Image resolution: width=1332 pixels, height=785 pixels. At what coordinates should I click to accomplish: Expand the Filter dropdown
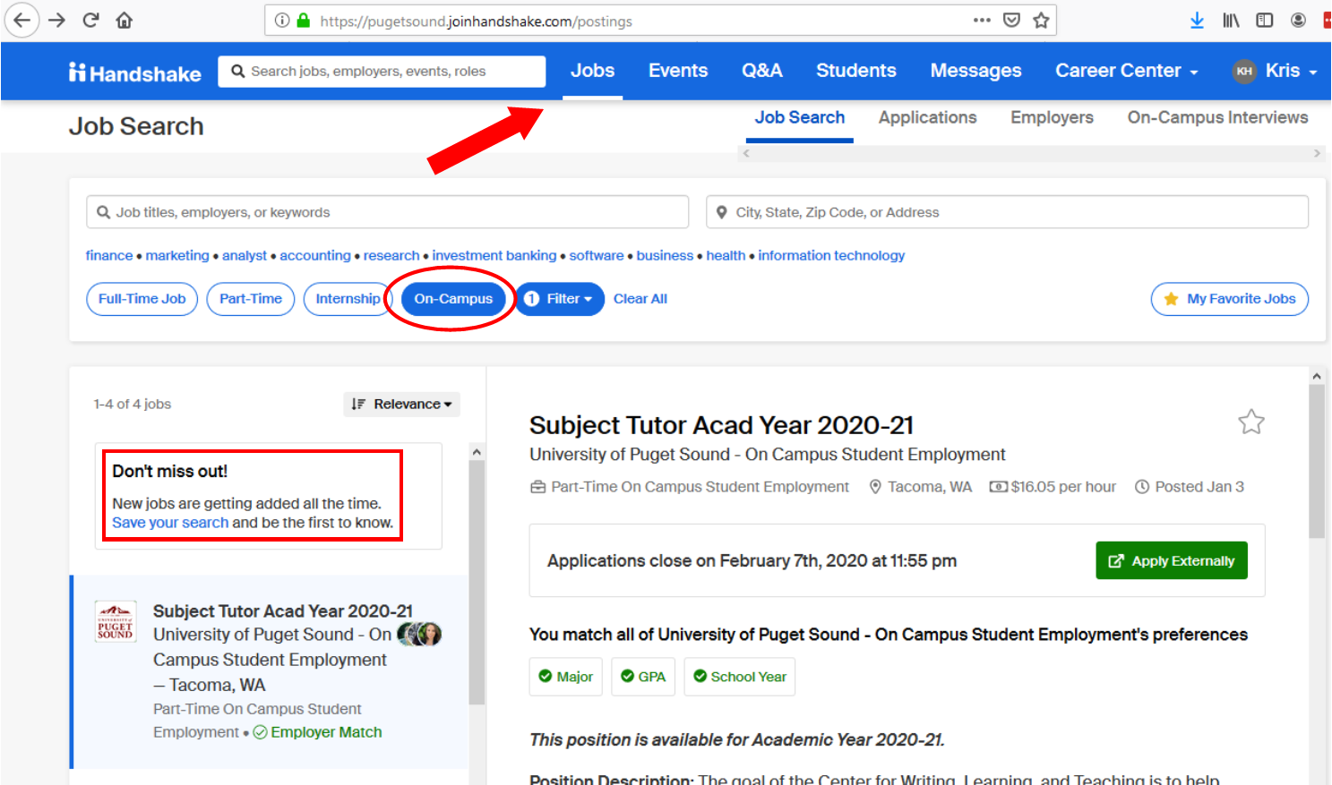coord(560,299)
